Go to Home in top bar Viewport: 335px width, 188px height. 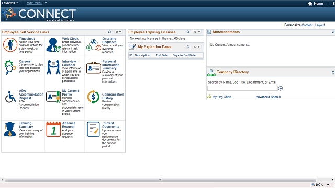point(318,4)
